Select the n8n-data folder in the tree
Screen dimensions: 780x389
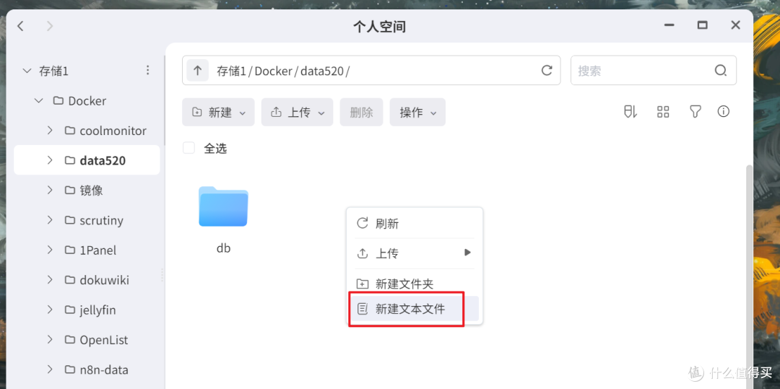pyautogui.click(x=87, y=370)
